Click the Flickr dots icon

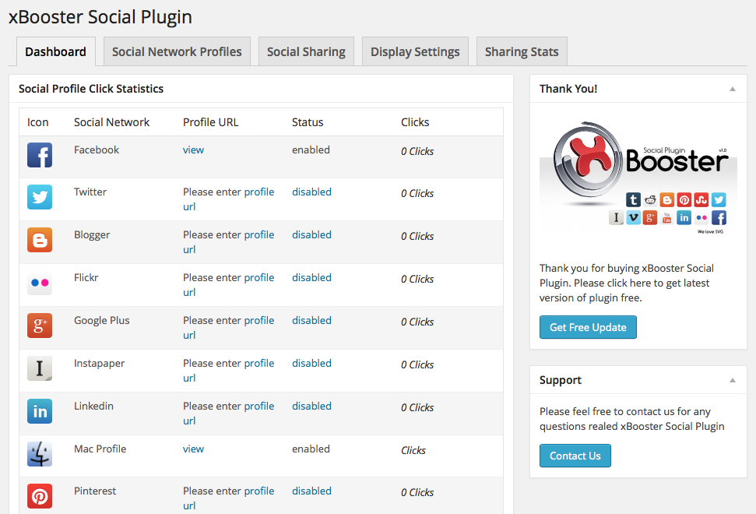tap(40, 283)
